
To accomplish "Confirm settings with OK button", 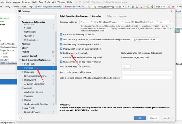I will [x=140, y=118].
